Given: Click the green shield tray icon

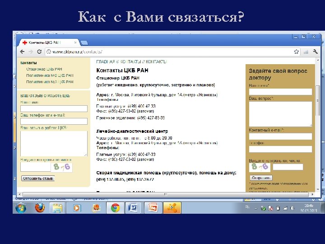Looking at the screenshot, I should (x=263, y=208).
